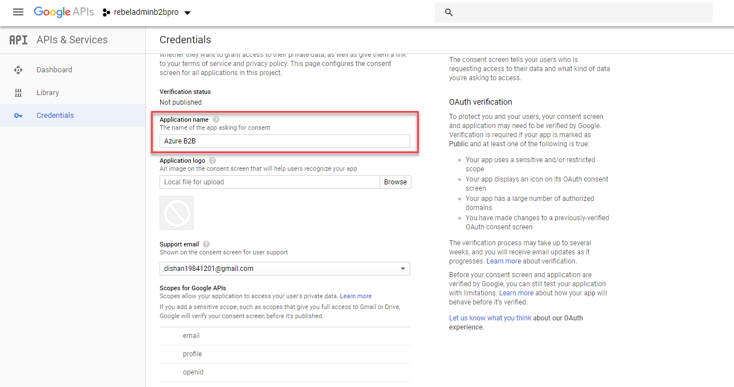Image resolution: width=734 pixels, height=387 pixels.
Task: Click the Dashboard icon in sidebar
Action: pyautogui.click(x=18, y=70)
